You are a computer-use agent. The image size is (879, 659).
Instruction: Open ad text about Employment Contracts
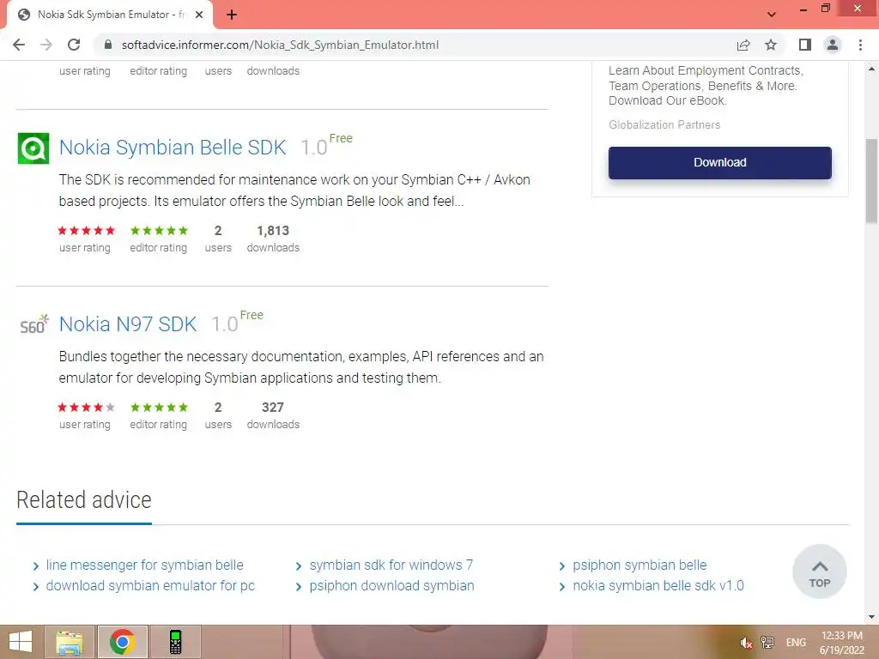click(706, 86)
